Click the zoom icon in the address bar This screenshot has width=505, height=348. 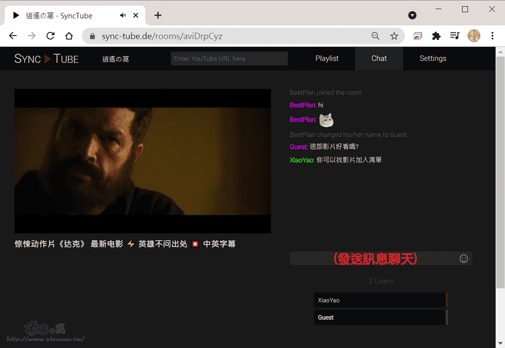(375, 36)
